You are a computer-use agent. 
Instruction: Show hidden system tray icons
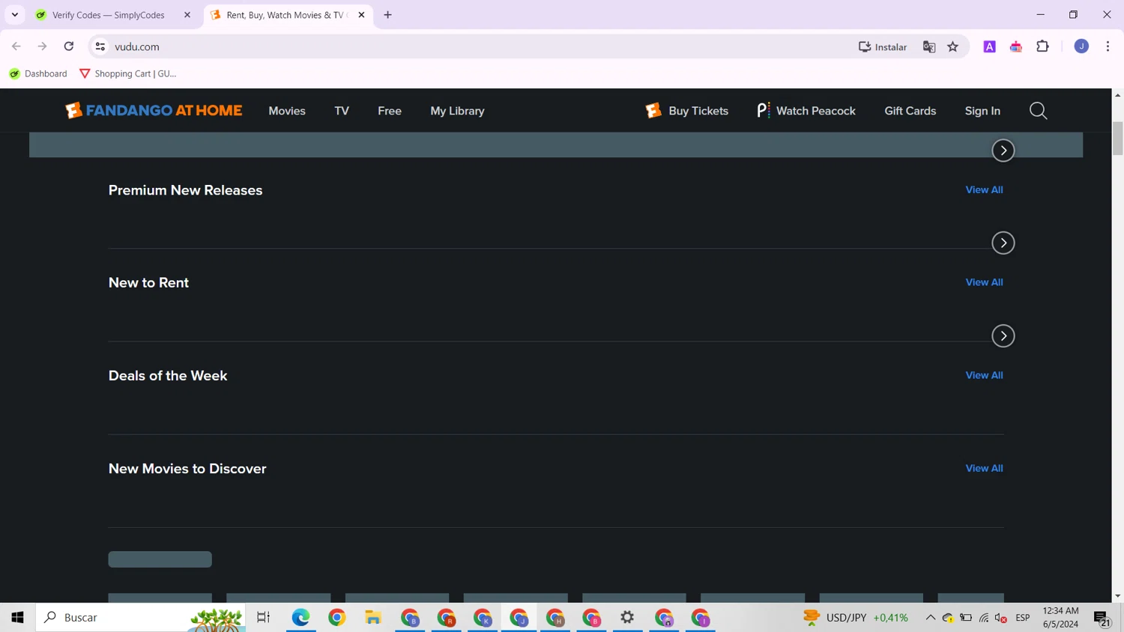coord(930,618)
